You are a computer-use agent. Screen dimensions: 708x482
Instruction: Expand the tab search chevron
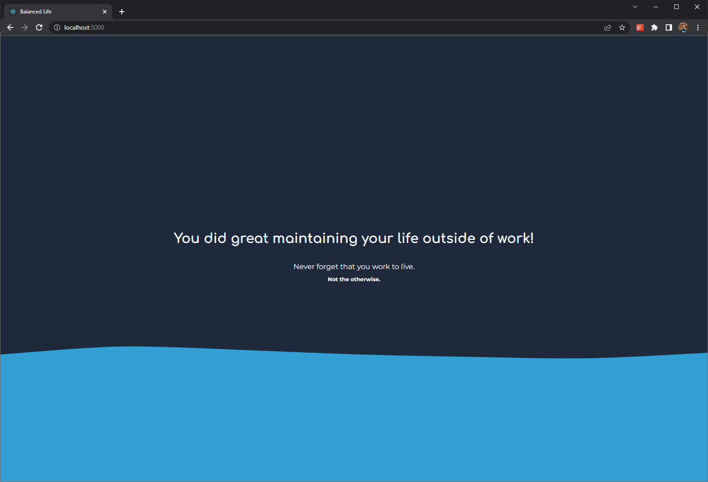(635, 7)
